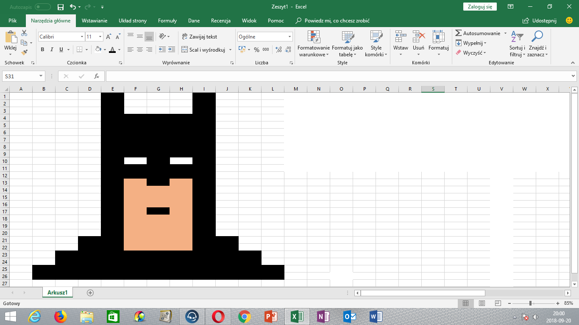Switch to the Formuły ribbon tab
Screen dimensions: 579x325
click(167, 20)
